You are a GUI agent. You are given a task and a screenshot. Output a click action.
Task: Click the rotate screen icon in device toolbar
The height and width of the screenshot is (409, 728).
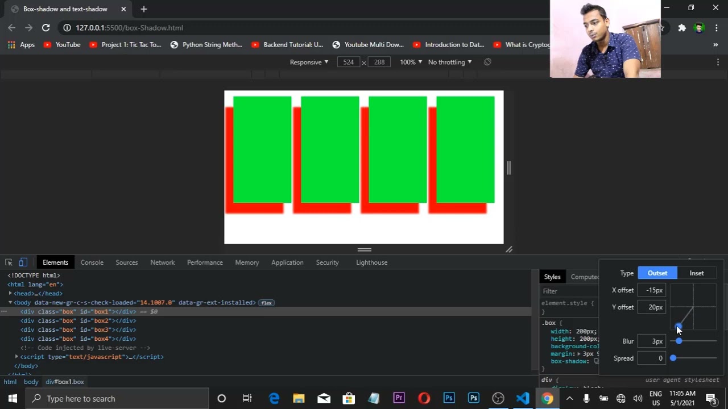pos(487,62)
